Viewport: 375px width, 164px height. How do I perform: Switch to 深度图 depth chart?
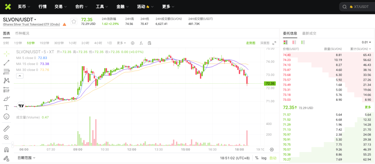(x=265, y=43)
